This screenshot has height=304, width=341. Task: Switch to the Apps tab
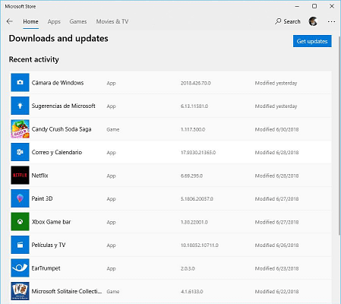[x=54, y=21]
